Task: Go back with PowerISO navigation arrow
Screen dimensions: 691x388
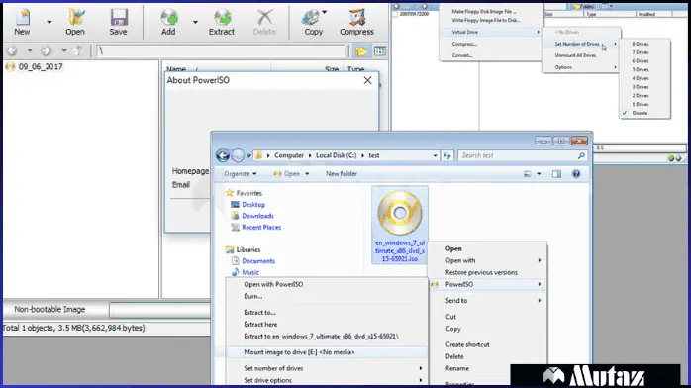Action: [x=13, y=50]
